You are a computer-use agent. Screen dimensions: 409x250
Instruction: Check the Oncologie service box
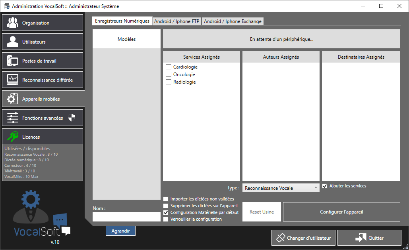click(169, 74)
